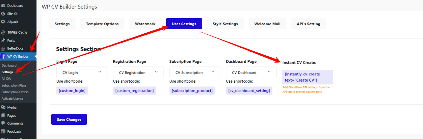Viewport: 423px width, 139px height.
Task: Open Dashboard submenu under WP CV Builder
Action: pyautogui.click(x=9, y=65)
